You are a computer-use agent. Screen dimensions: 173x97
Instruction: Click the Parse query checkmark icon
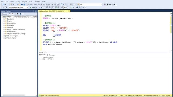click(42, 7)
